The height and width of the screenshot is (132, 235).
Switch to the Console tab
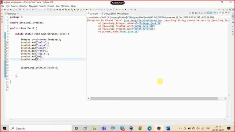[x=94, y=14]
